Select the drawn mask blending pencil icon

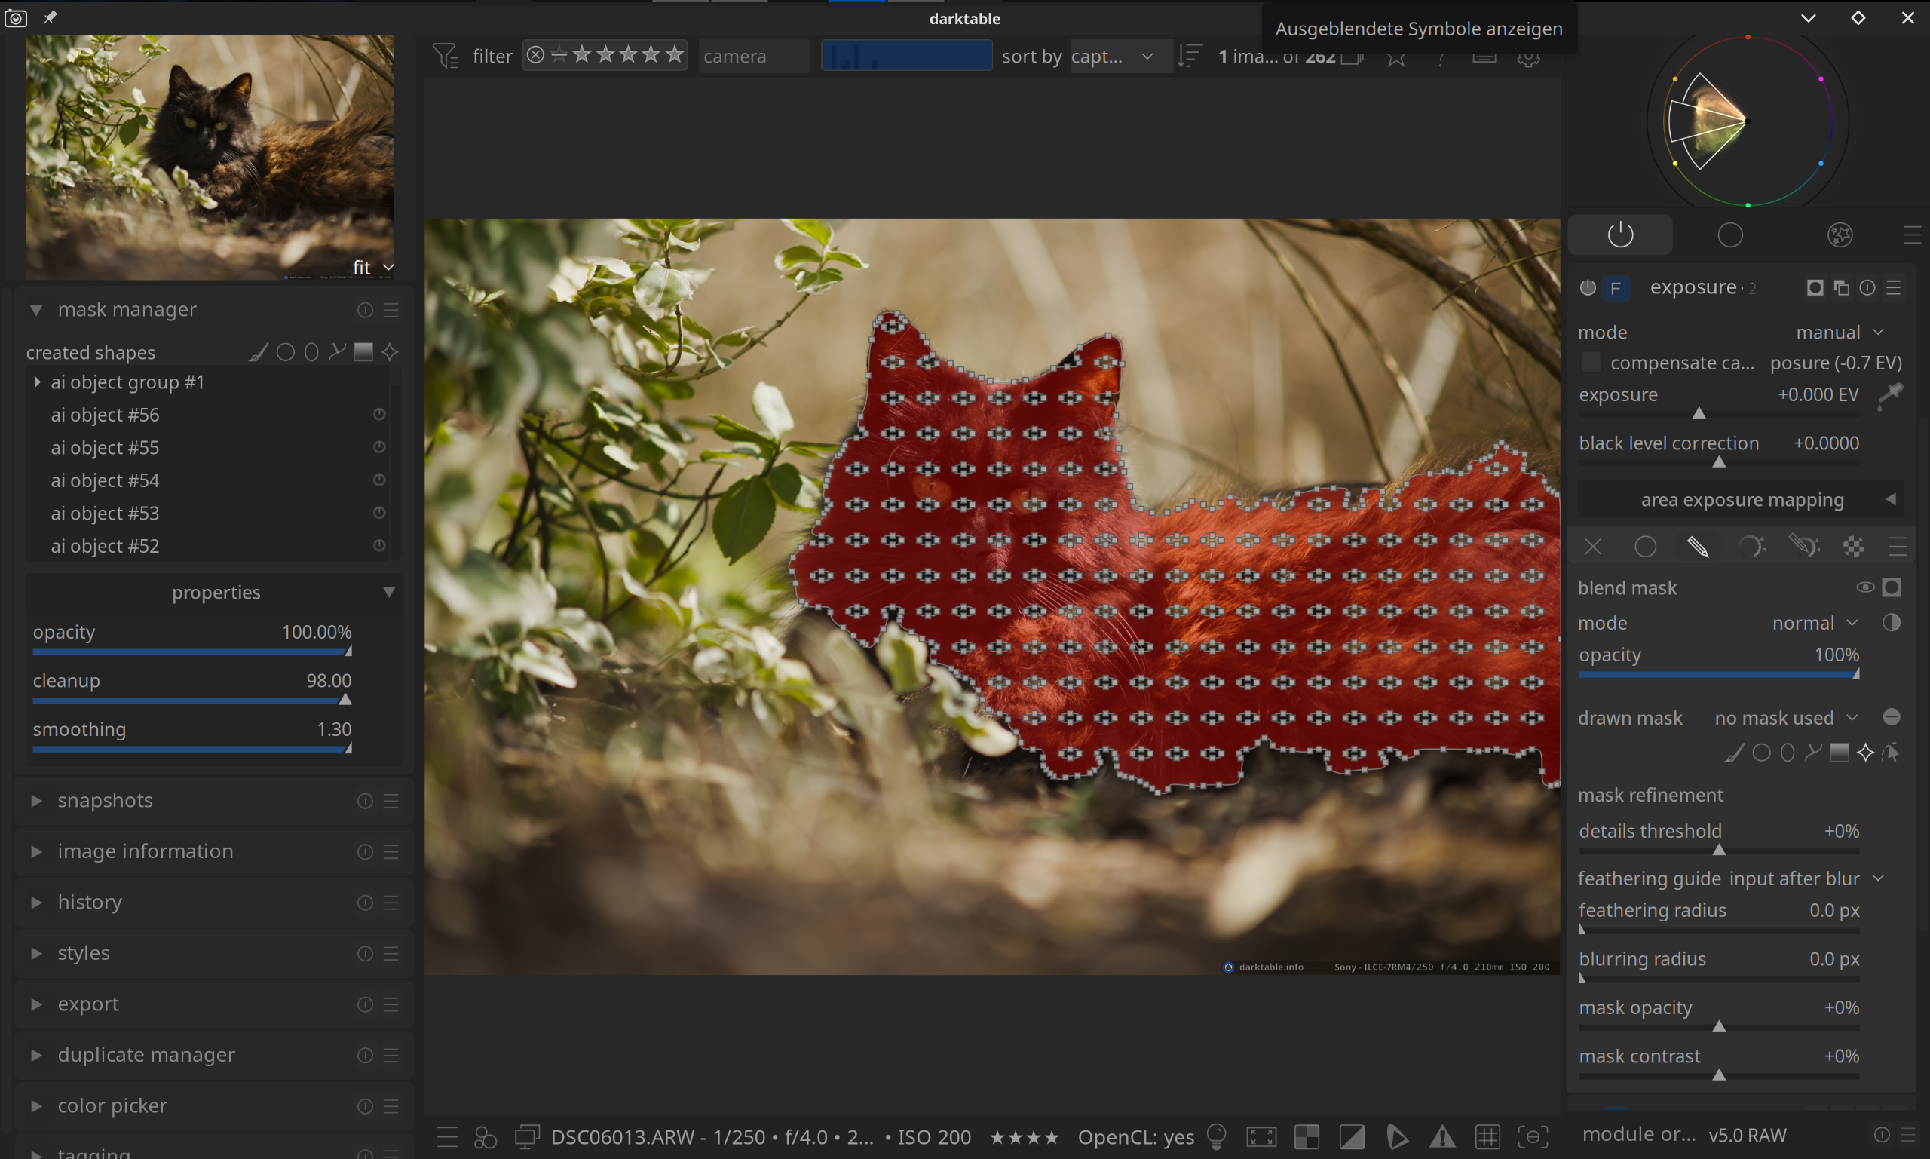click(1698, 547)
